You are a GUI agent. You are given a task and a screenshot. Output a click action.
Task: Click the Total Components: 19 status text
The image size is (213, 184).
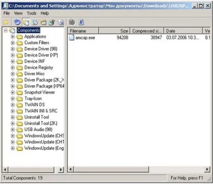(23, 178)
